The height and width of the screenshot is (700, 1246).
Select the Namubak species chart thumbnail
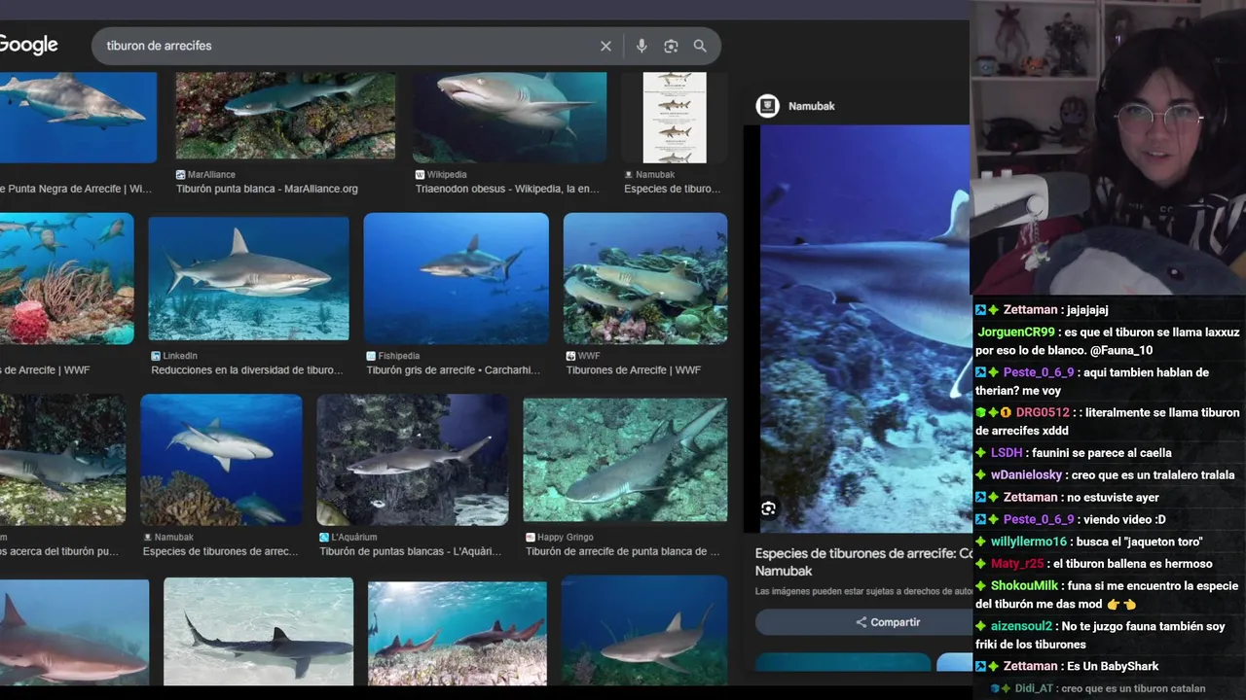click(x=675, y=117)
